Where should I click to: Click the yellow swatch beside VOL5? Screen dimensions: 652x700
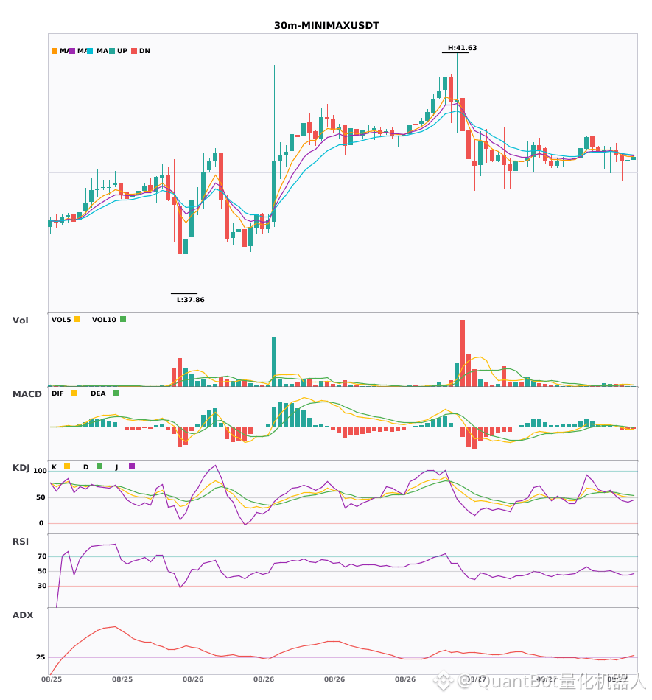(77, 319)
